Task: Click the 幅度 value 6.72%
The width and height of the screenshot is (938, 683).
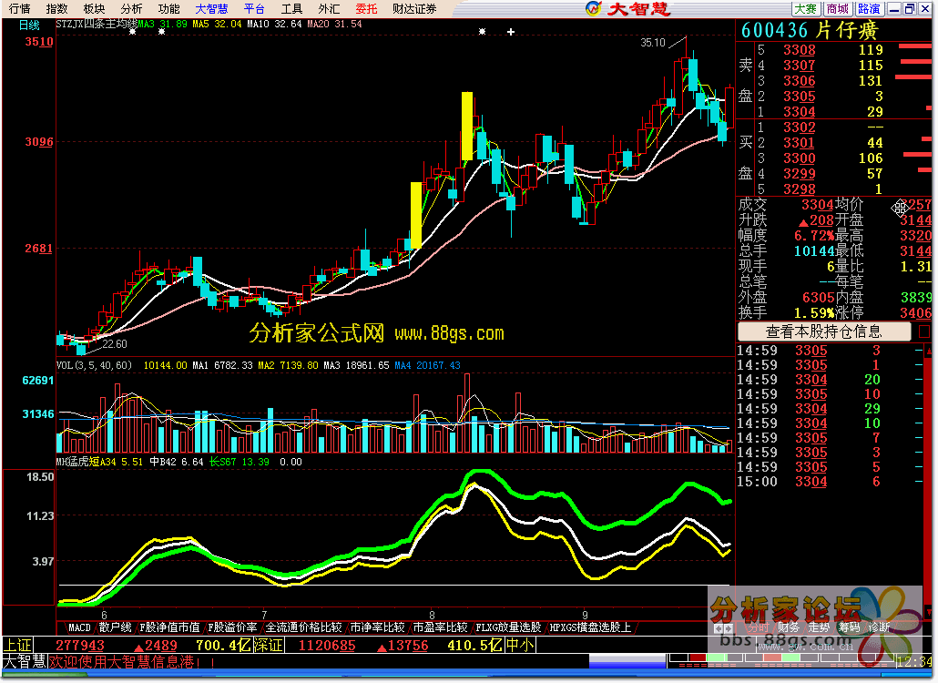Action: [813, 236]
